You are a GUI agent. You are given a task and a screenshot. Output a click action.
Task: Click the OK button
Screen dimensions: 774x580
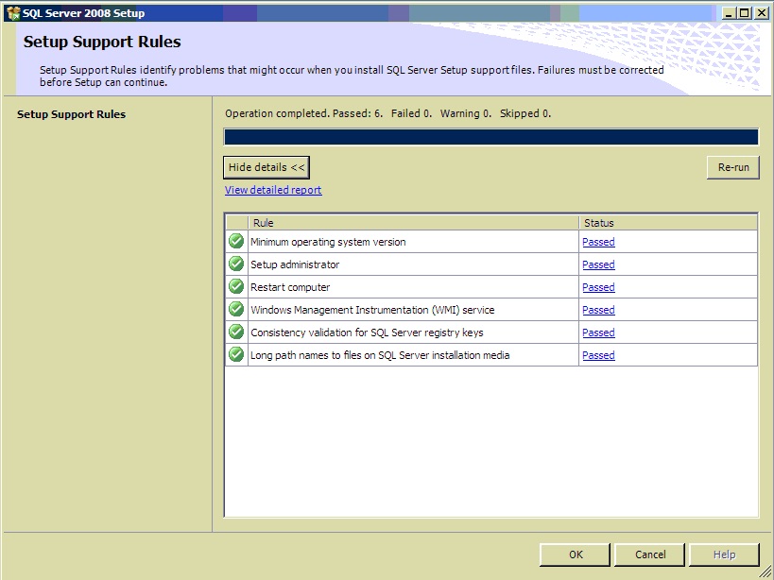point(576,554)
